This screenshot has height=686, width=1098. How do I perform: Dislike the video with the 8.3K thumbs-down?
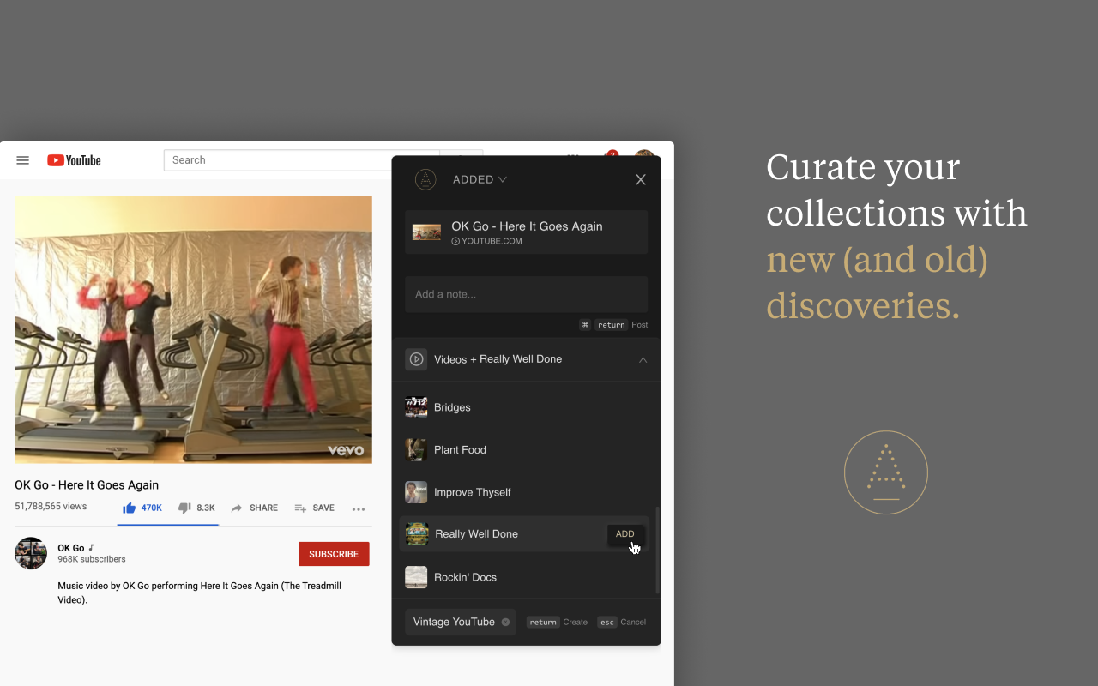point(196,508)
